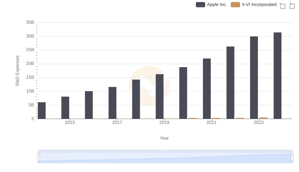
Task: Click the Apple Inc. legend label
Action: 217,5
